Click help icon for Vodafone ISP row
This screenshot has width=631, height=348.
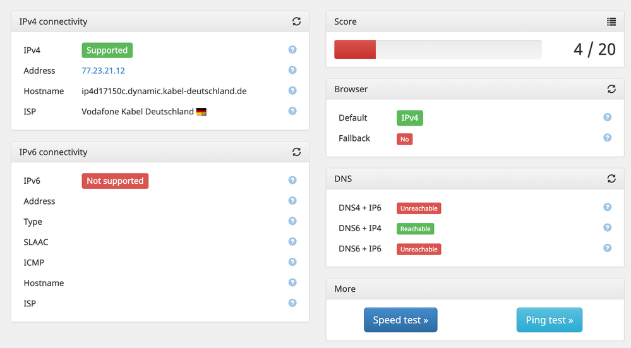click(292, 111)
